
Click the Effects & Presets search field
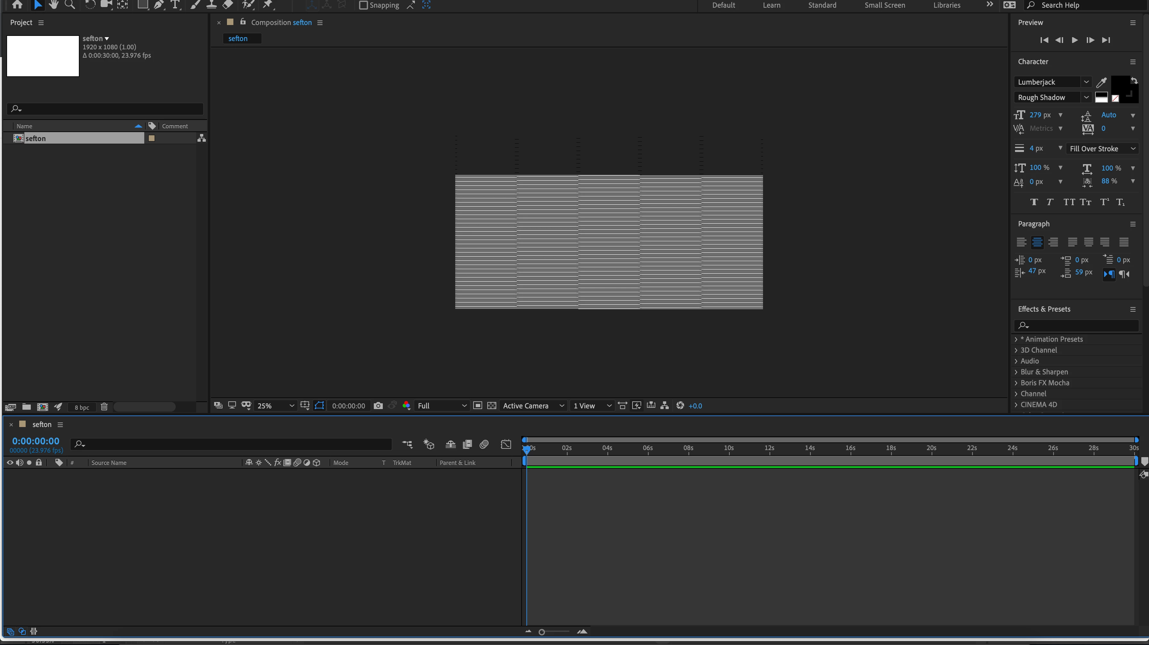(1079, 325)
